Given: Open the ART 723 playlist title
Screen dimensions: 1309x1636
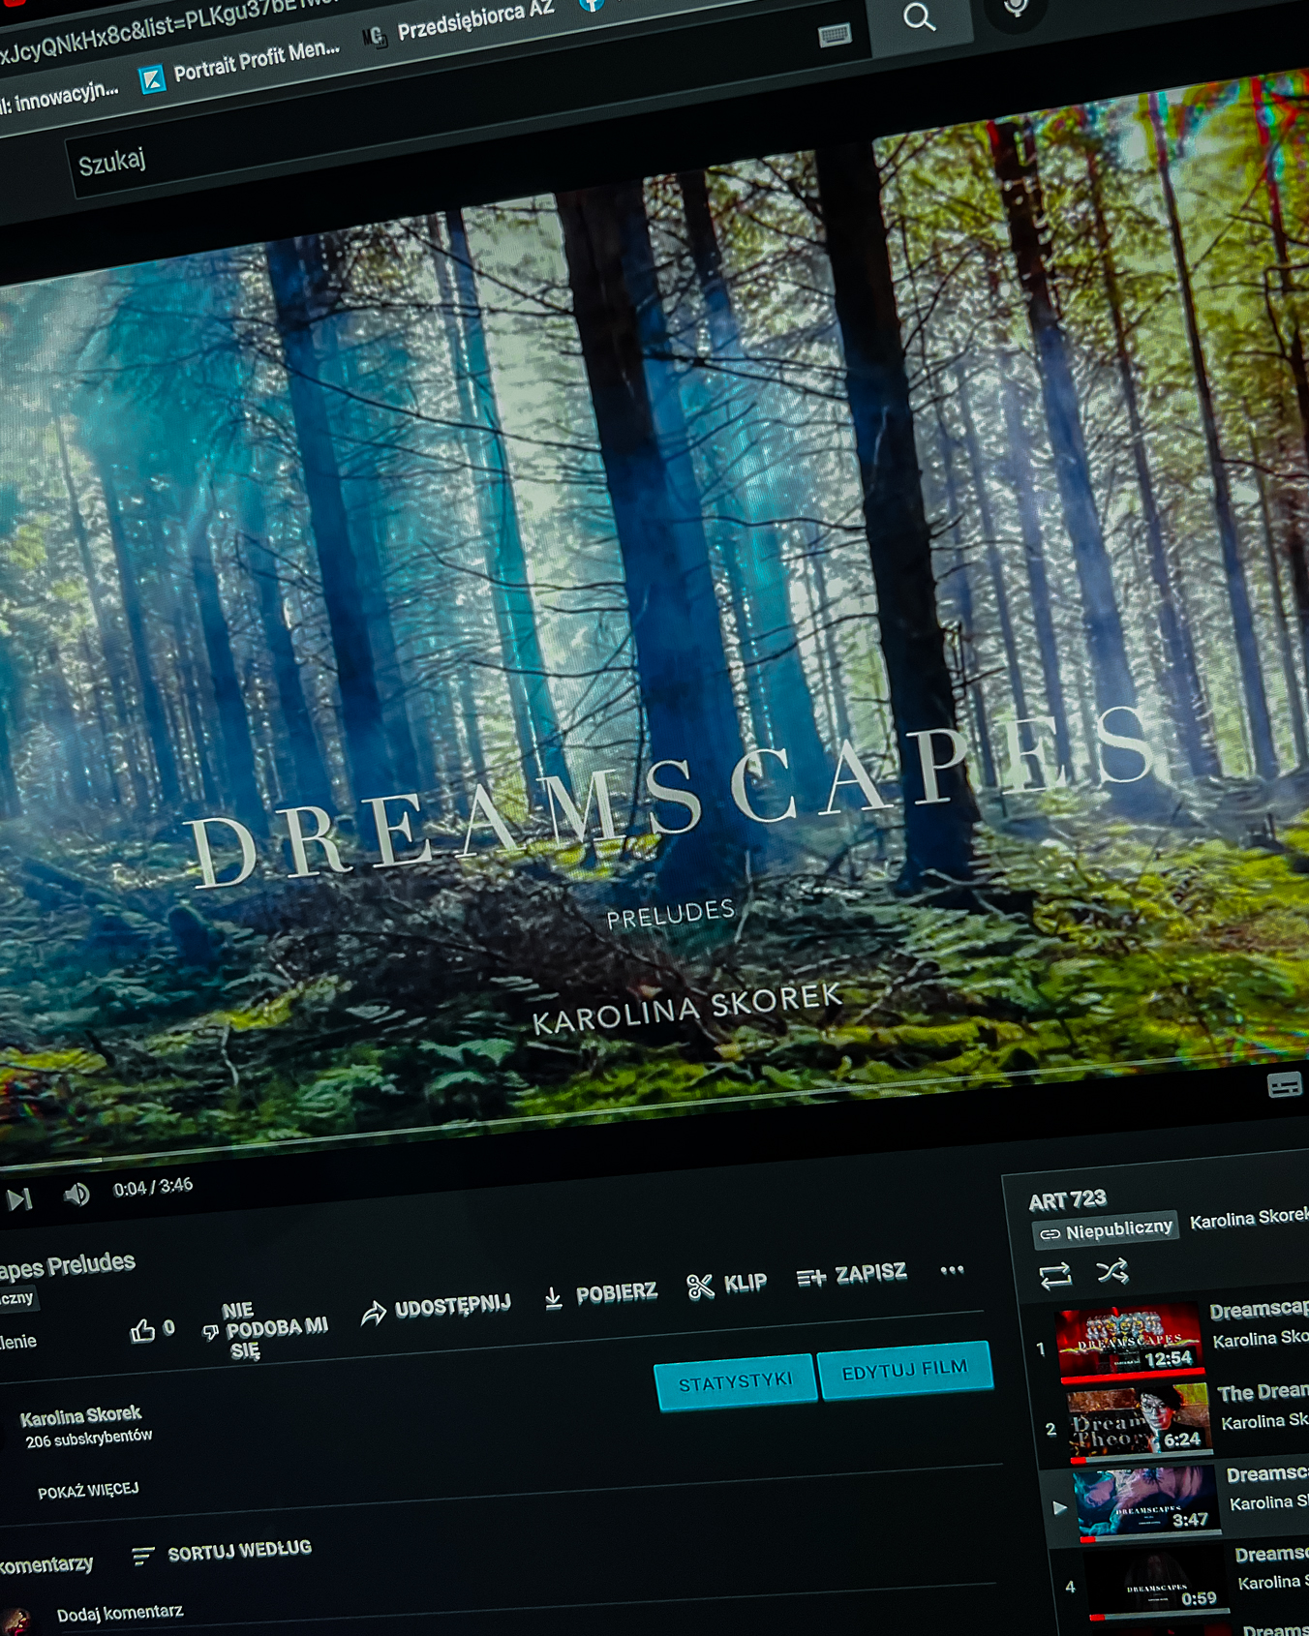Looking at the screenshot, I should [1067, 1200].
